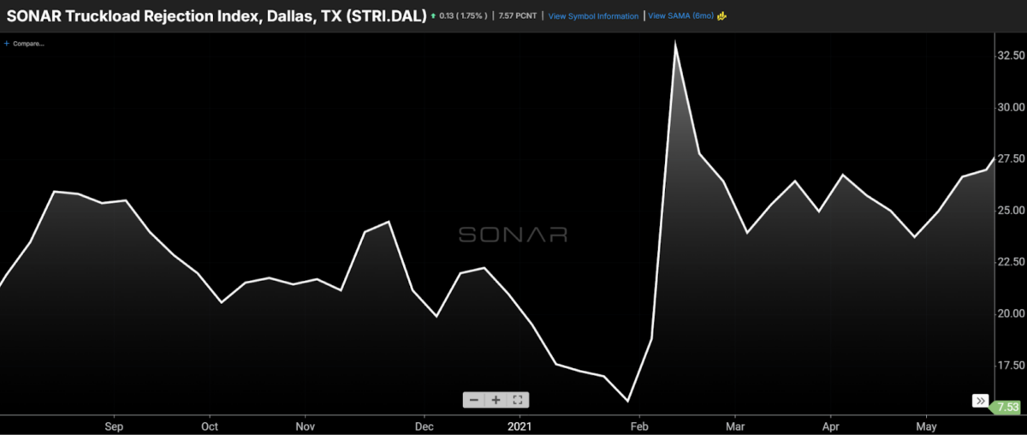Click the 22.50 y-axis label
This screenshot has height=435, width=1027.
coord(1010,262)
